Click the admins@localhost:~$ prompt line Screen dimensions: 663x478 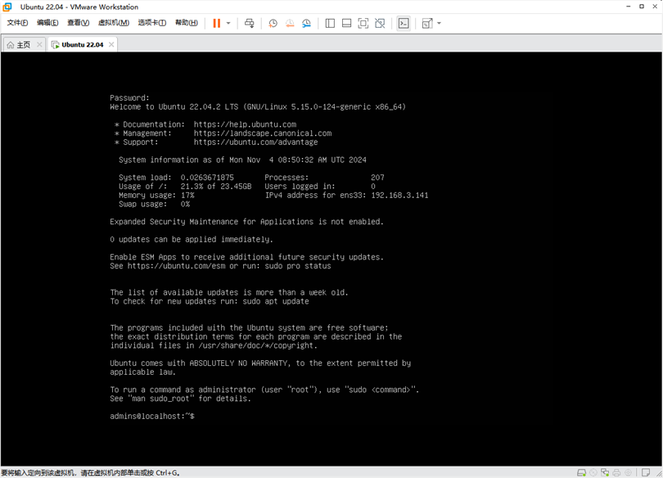(x=152, y=417)
